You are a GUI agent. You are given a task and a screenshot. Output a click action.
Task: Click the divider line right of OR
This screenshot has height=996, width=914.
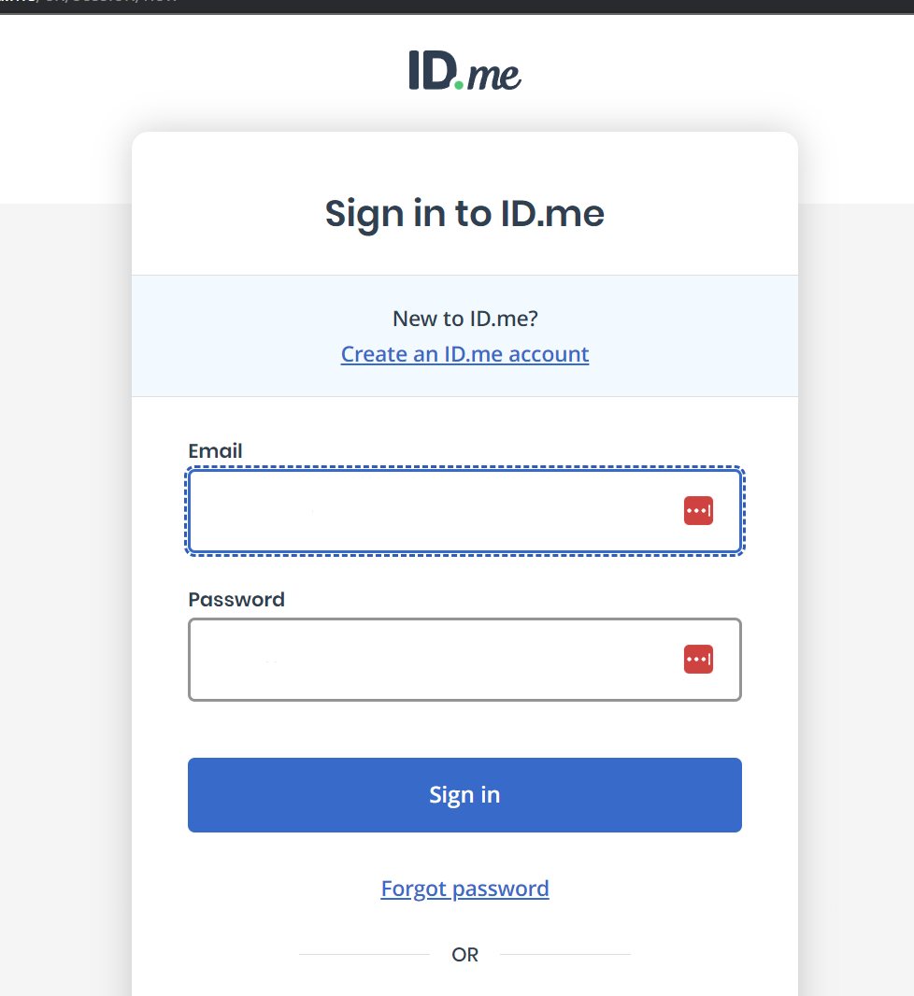pos(565,955)
